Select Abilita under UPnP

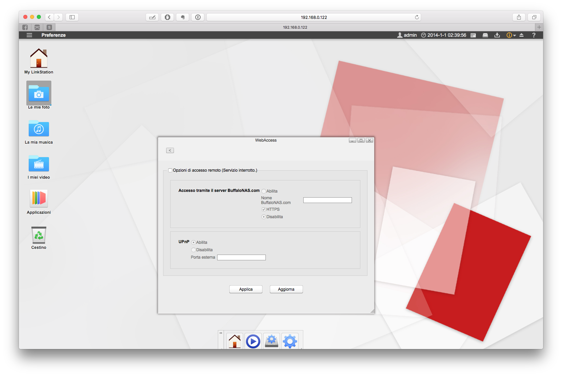(194, 242)
